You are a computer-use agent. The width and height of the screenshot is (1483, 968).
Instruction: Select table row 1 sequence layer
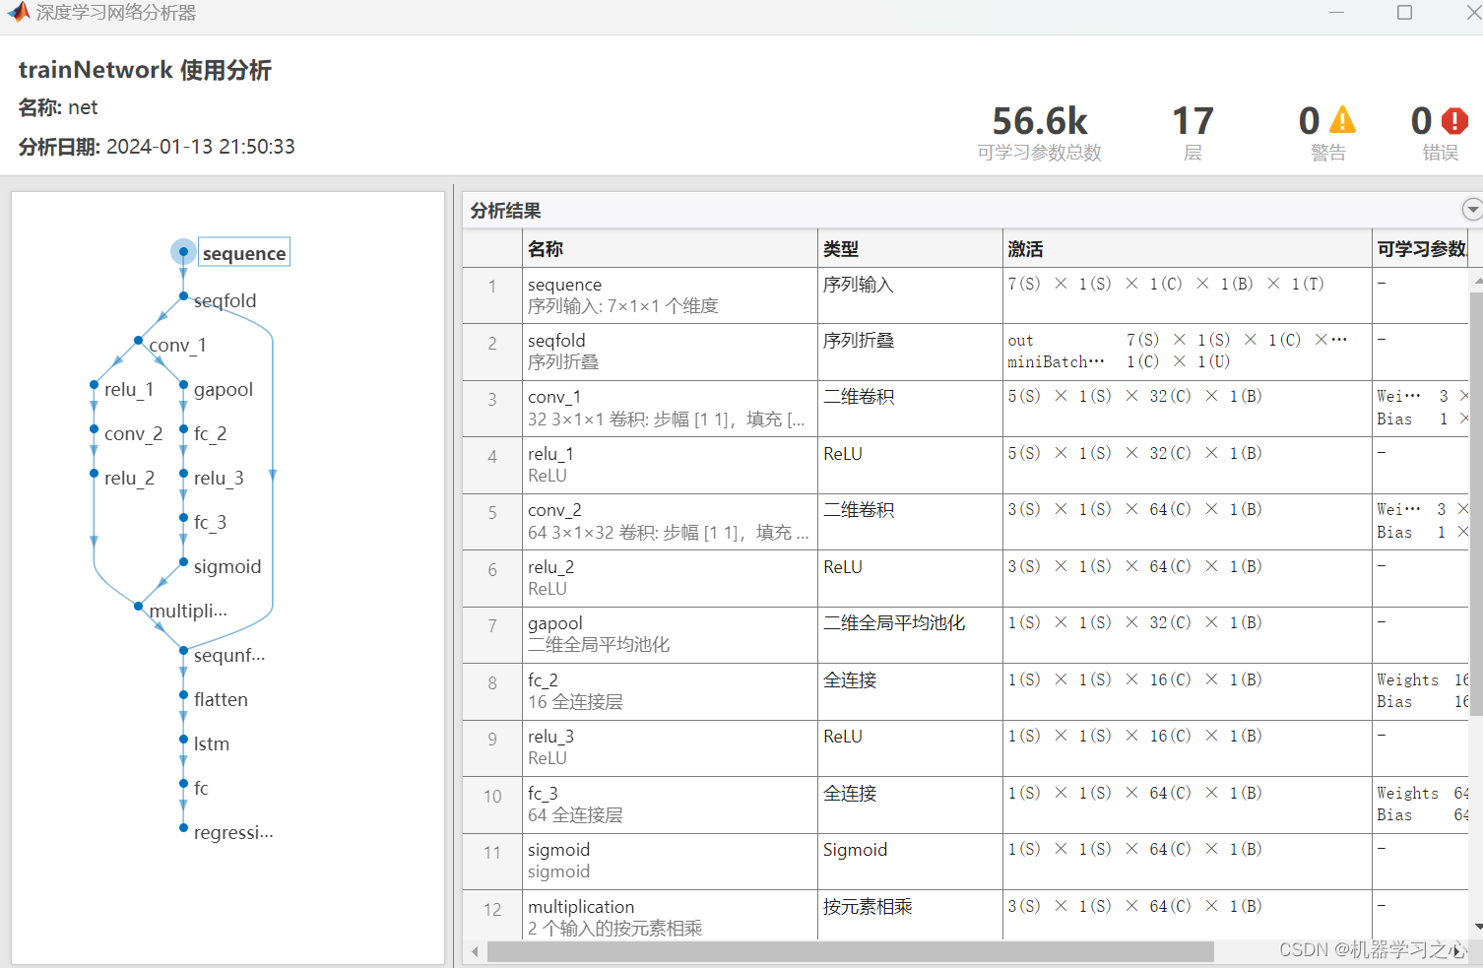point(965,295)
